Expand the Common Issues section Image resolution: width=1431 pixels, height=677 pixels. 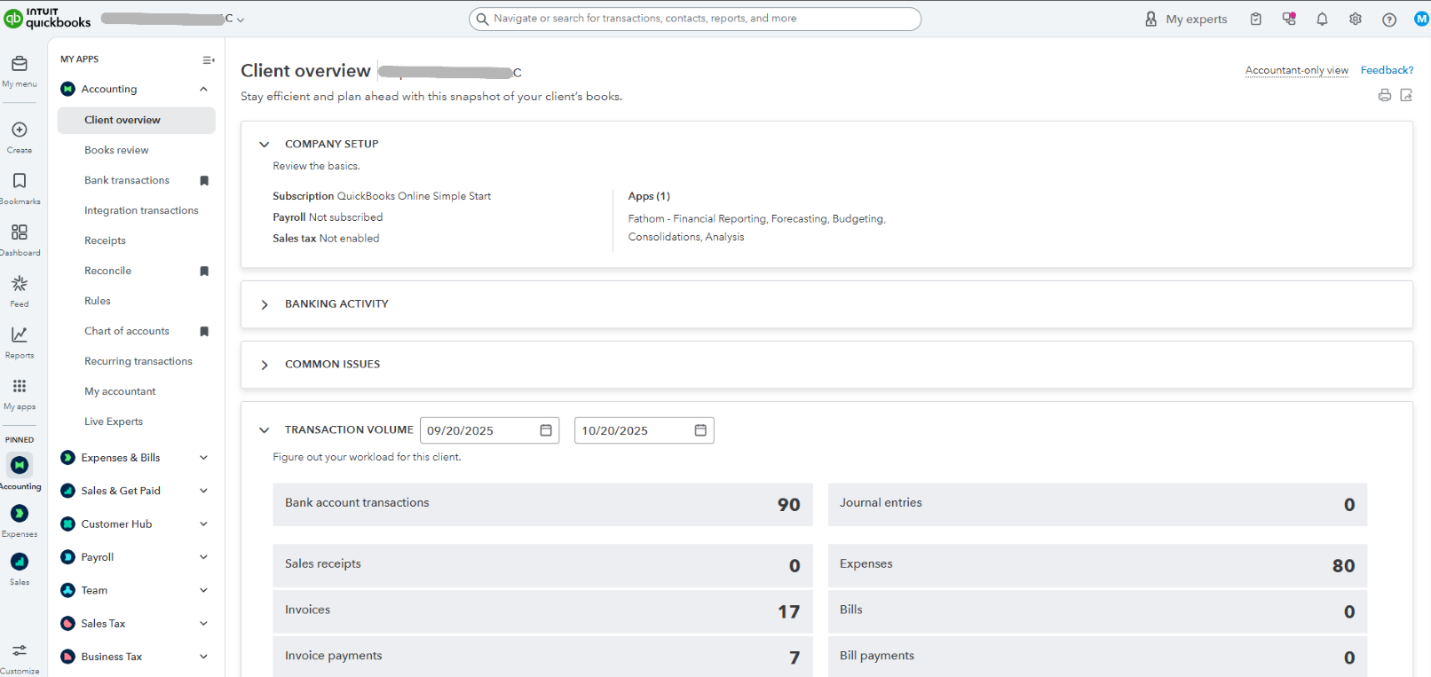pos(264,365)
